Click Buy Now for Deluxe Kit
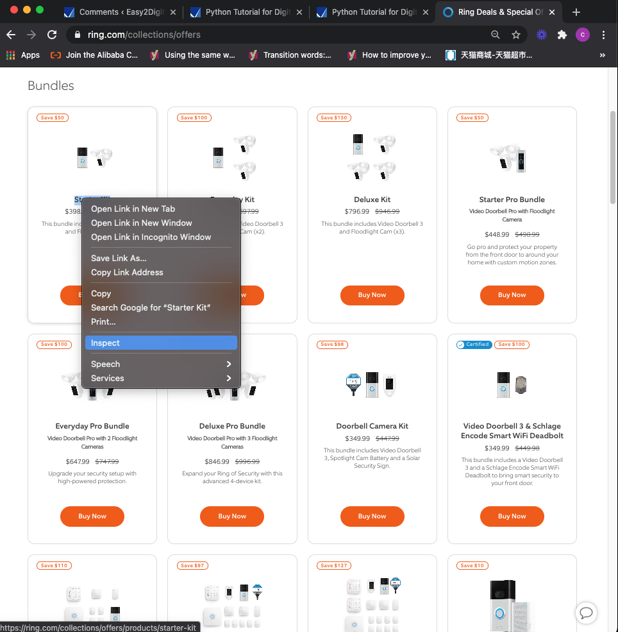The height and width of the screenshot is (632, 618). (x=372, y=295)
